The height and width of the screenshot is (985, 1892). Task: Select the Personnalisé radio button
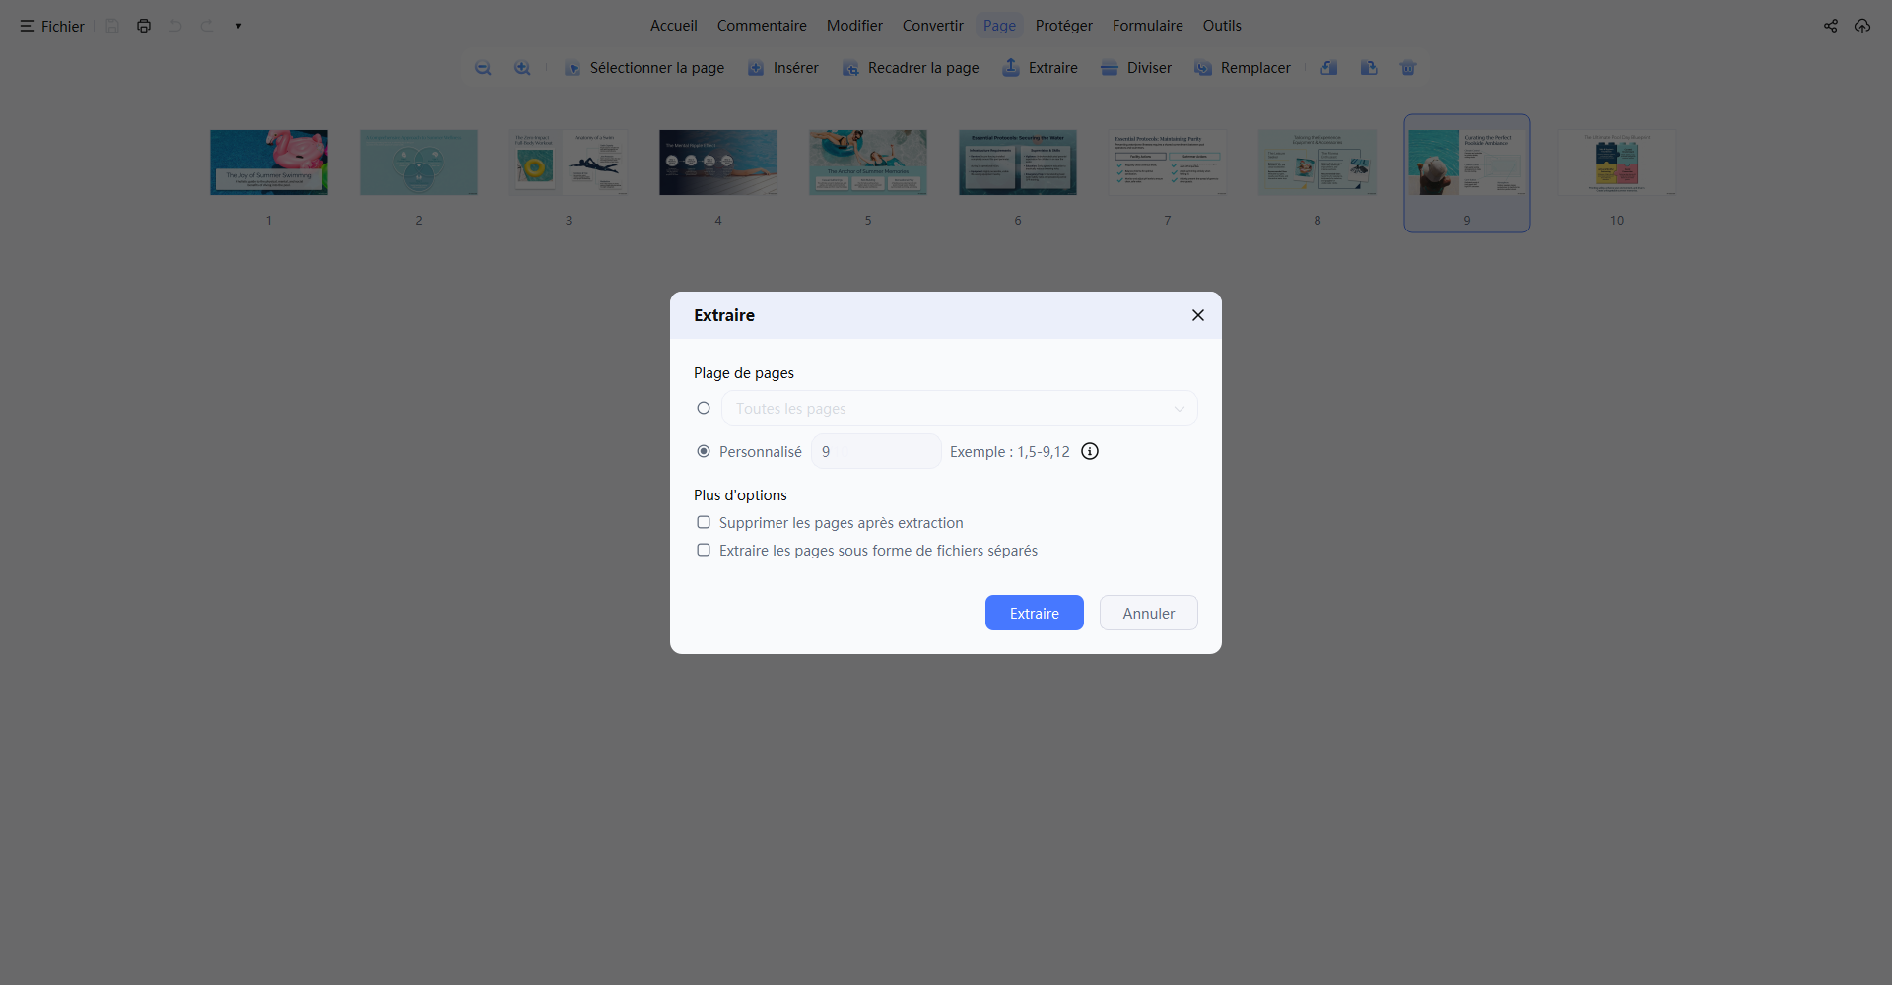click(x=704, y=451)
